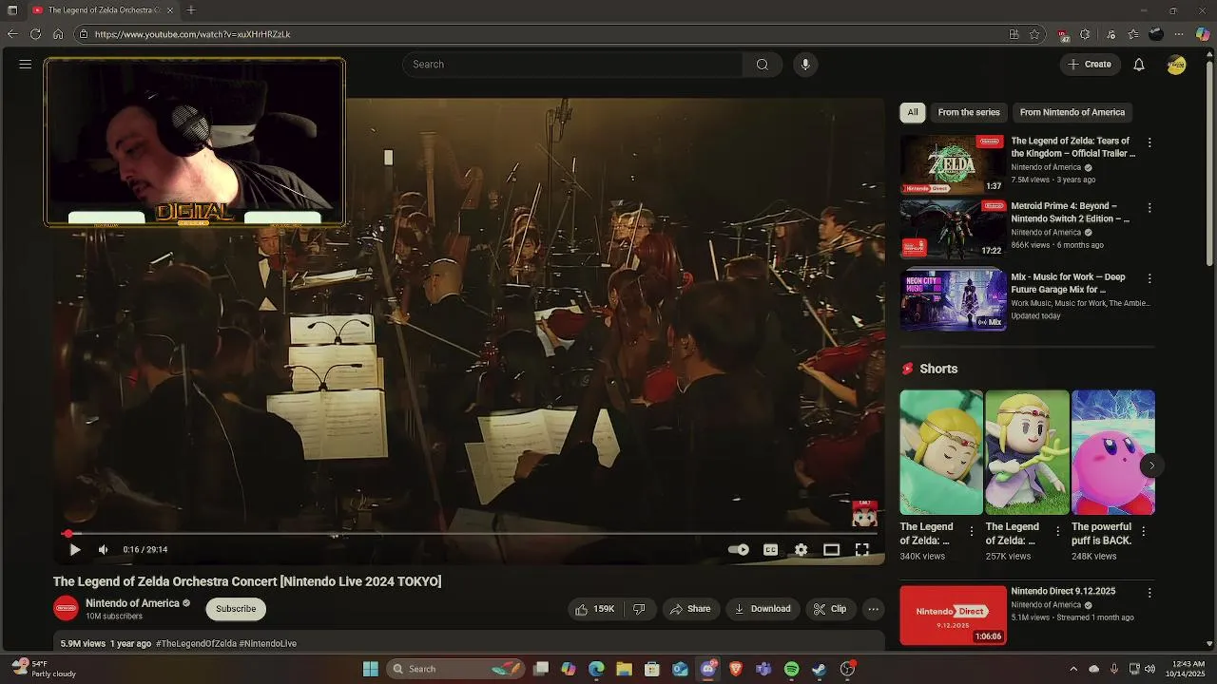Create a Clip of the video
The image size is (1217, 684).
(x=830, y=609)
